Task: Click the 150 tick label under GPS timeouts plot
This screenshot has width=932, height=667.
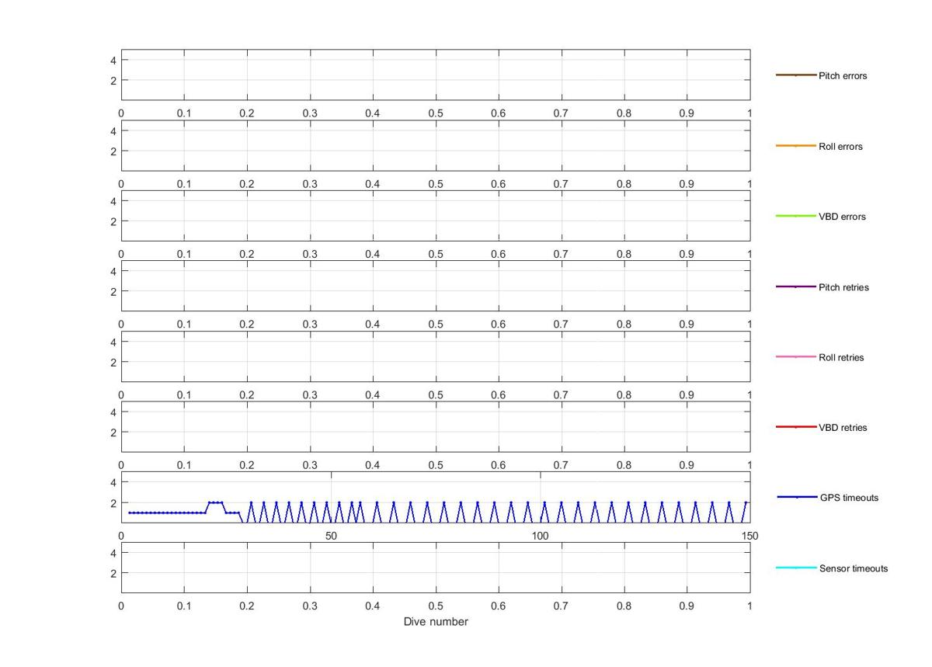Action: click(749, 536)
